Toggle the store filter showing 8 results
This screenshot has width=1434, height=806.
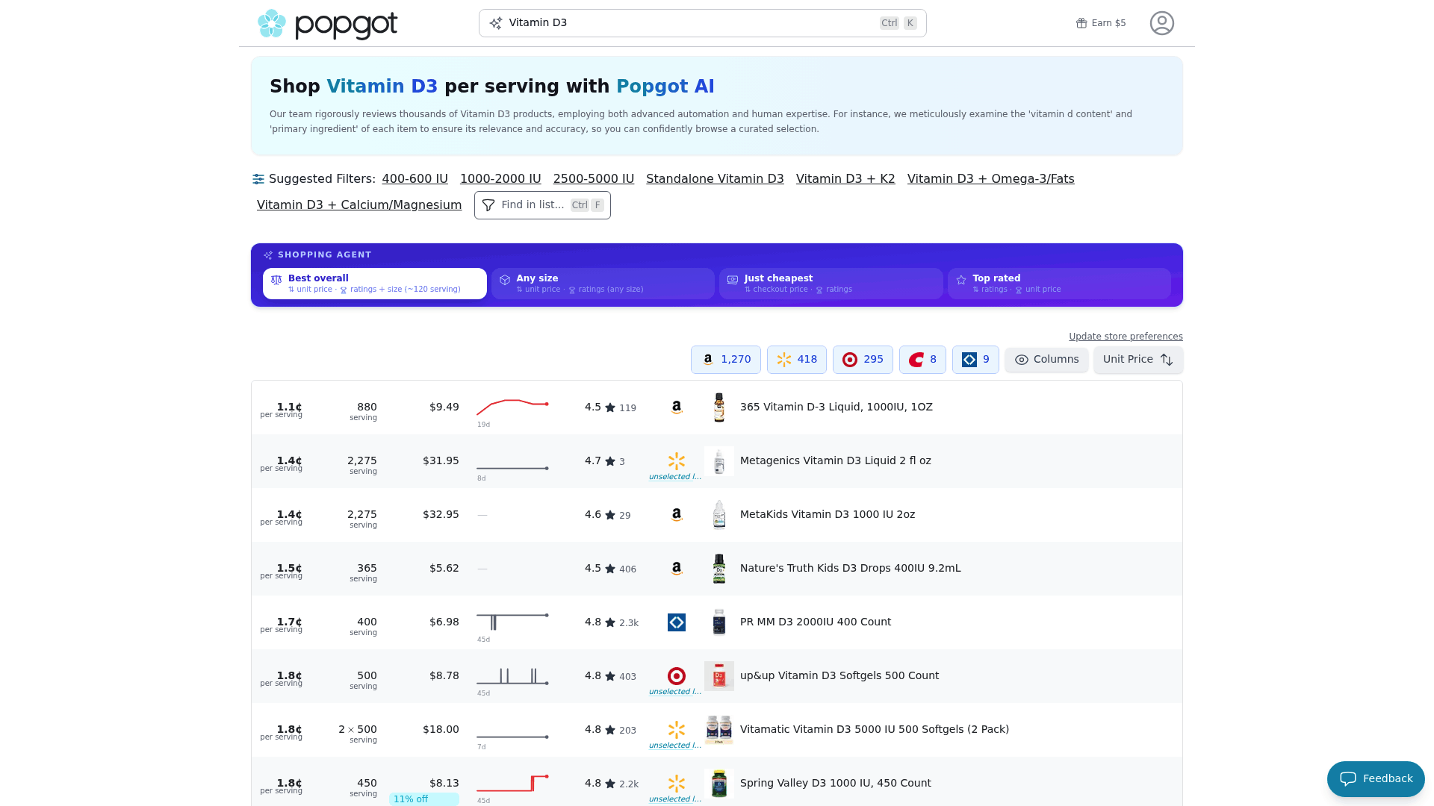click(922, 360)
